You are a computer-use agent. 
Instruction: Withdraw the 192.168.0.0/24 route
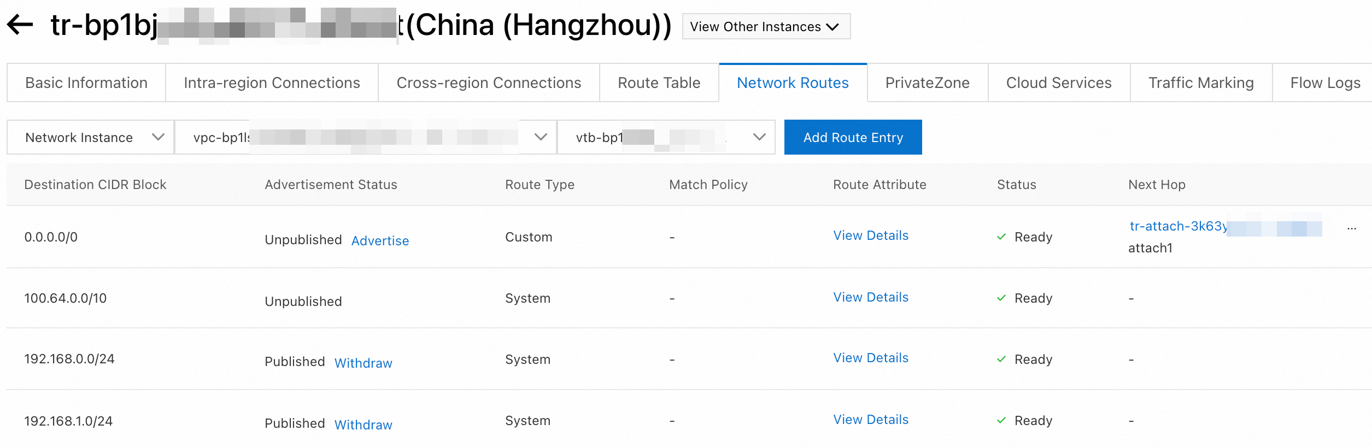[363, 363]
